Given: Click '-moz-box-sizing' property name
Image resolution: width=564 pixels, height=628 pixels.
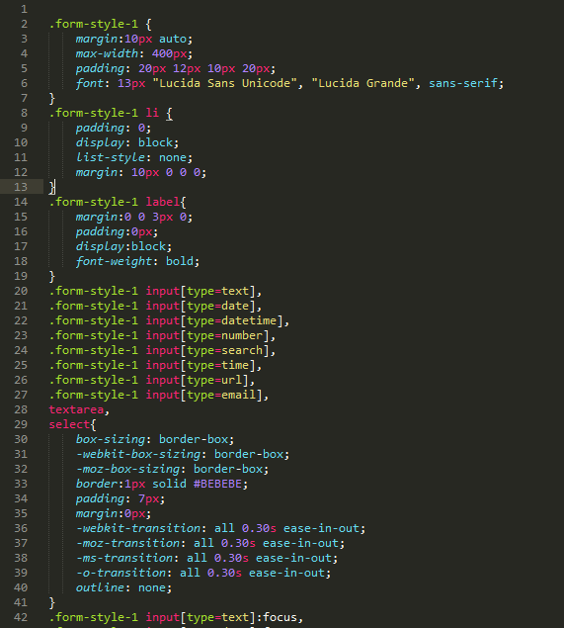Looking at the screenshot, I should click(127, 470).
